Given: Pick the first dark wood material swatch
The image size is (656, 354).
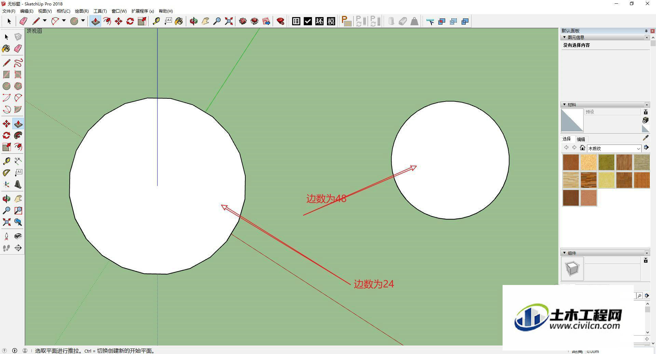Looking at the screenshot, I should tap(571, 162).
